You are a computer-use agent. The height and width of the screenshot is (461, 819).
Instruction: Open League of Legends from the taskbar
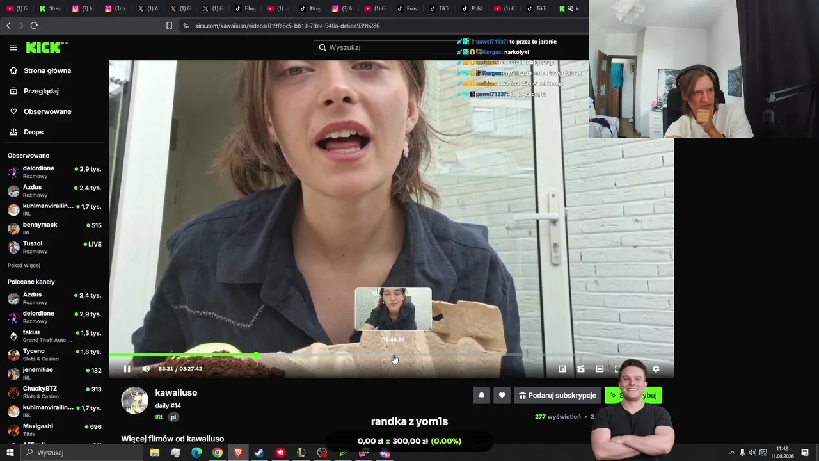(x=301, y=453)
